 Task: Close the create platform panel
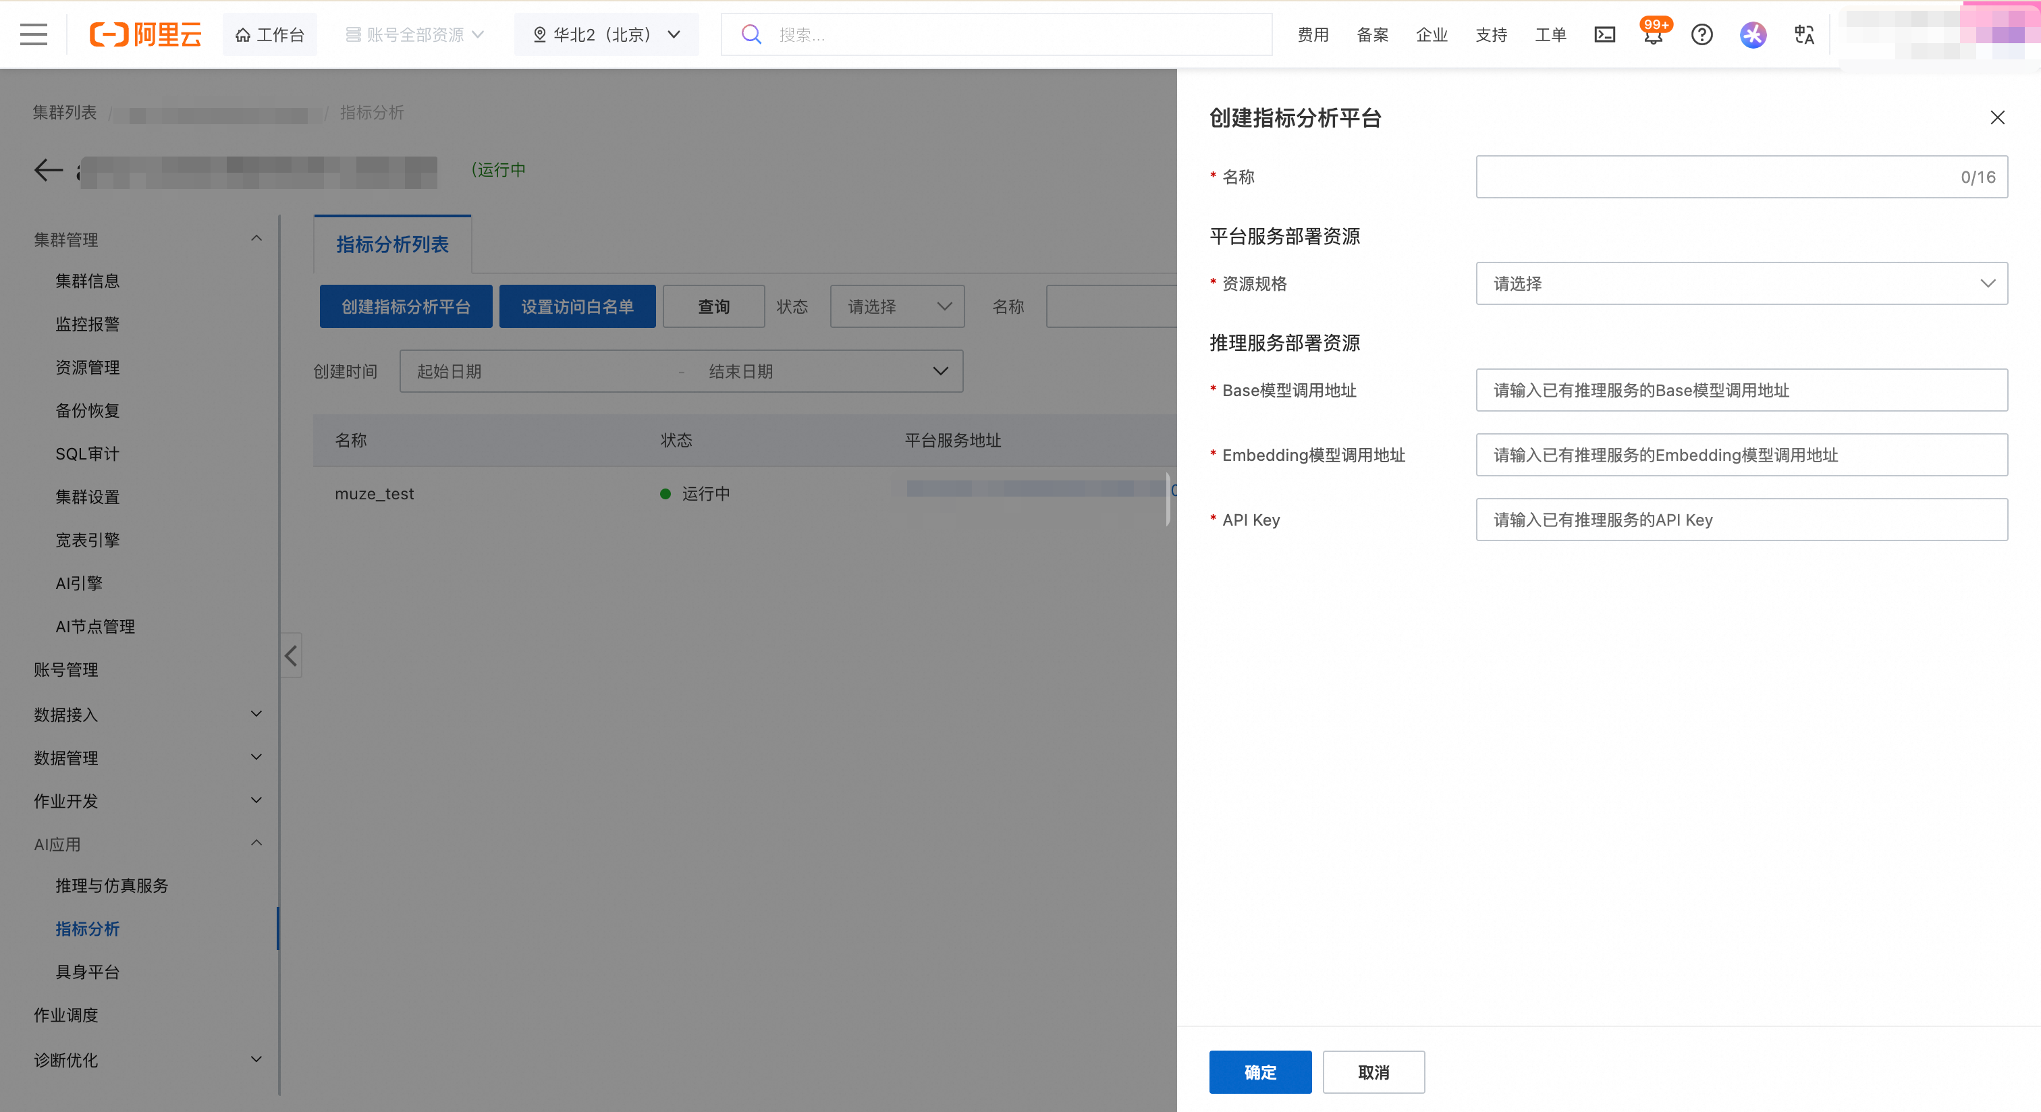tap(1996, 118)
